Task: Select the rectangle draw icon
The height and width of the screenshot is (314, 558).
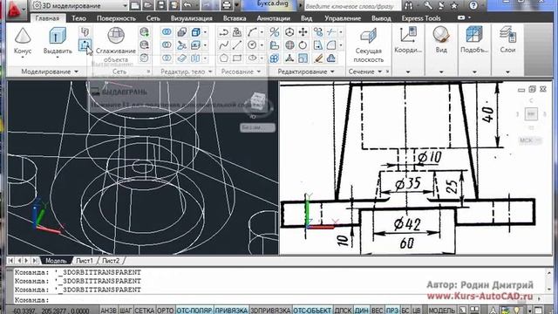Action: pyautogui.click(x=237, y=58)
